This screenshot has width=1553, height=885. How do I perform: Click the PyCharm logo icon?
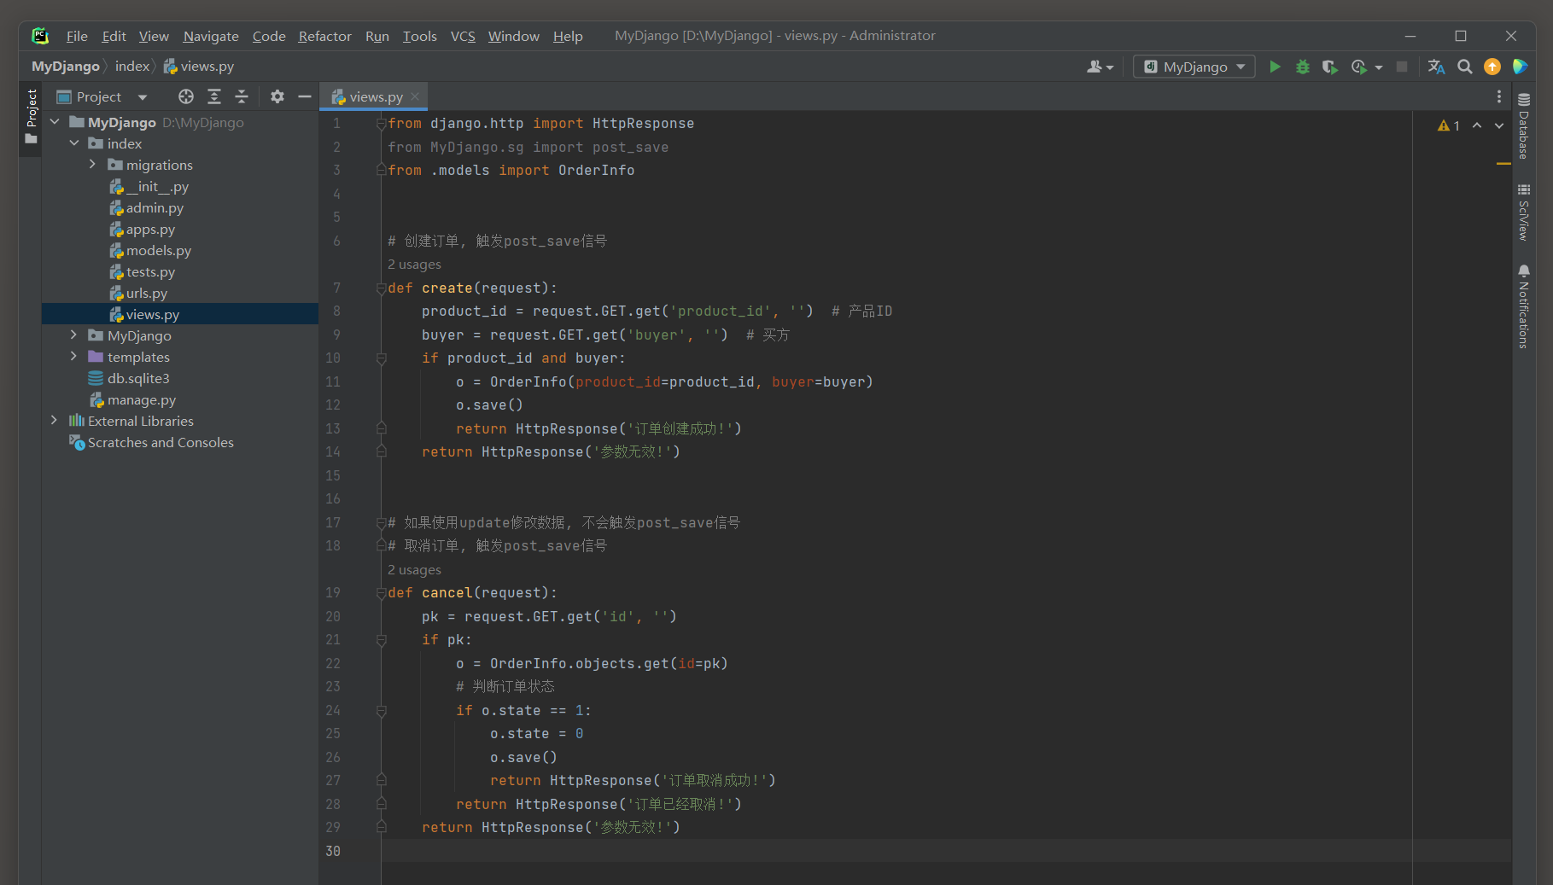click(x=40, y=36)
